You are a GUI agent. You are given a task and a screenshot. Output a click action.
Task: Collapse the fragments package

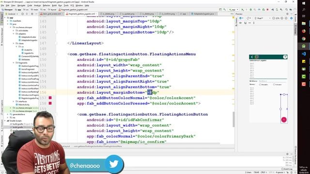[x=14, y=63]
